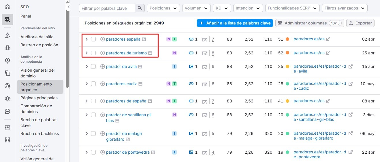Viewport: 380px width, 162px height.
Task: Click the apps grid icon in the left rail
Action: [x=7, y=140]
